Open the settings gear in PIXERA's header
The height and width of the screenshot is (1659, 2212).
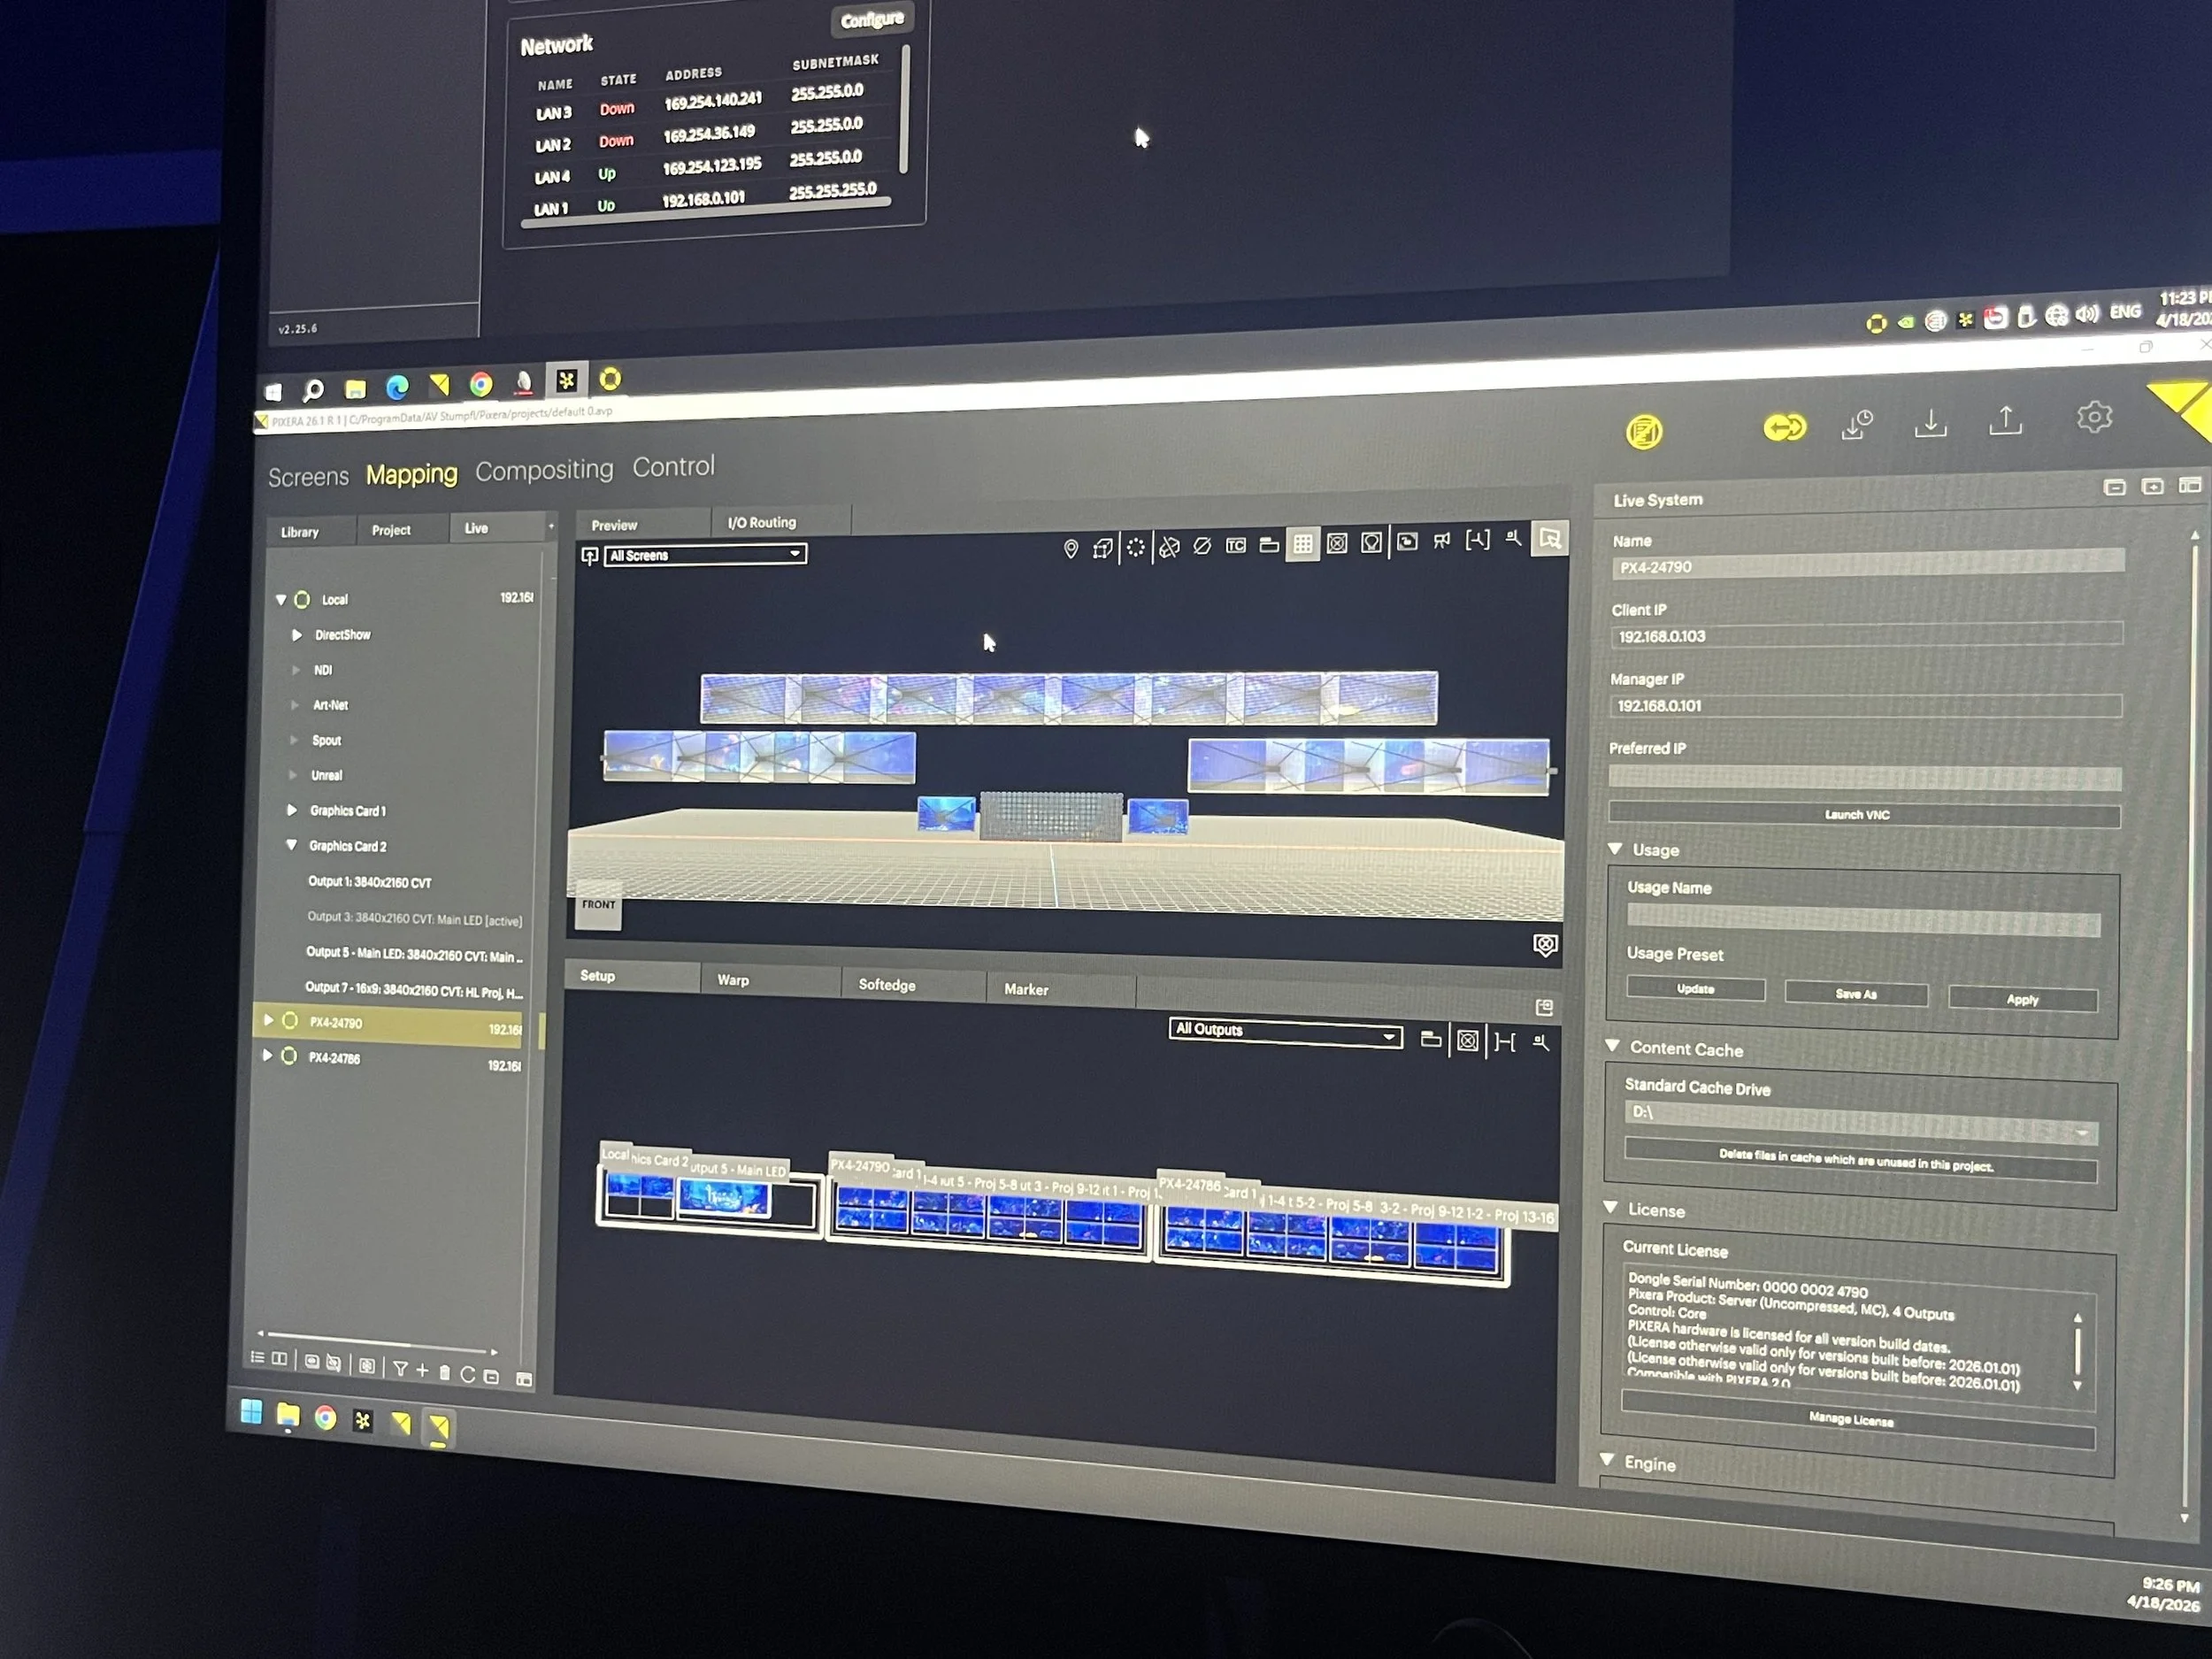tap(2093, 417)
